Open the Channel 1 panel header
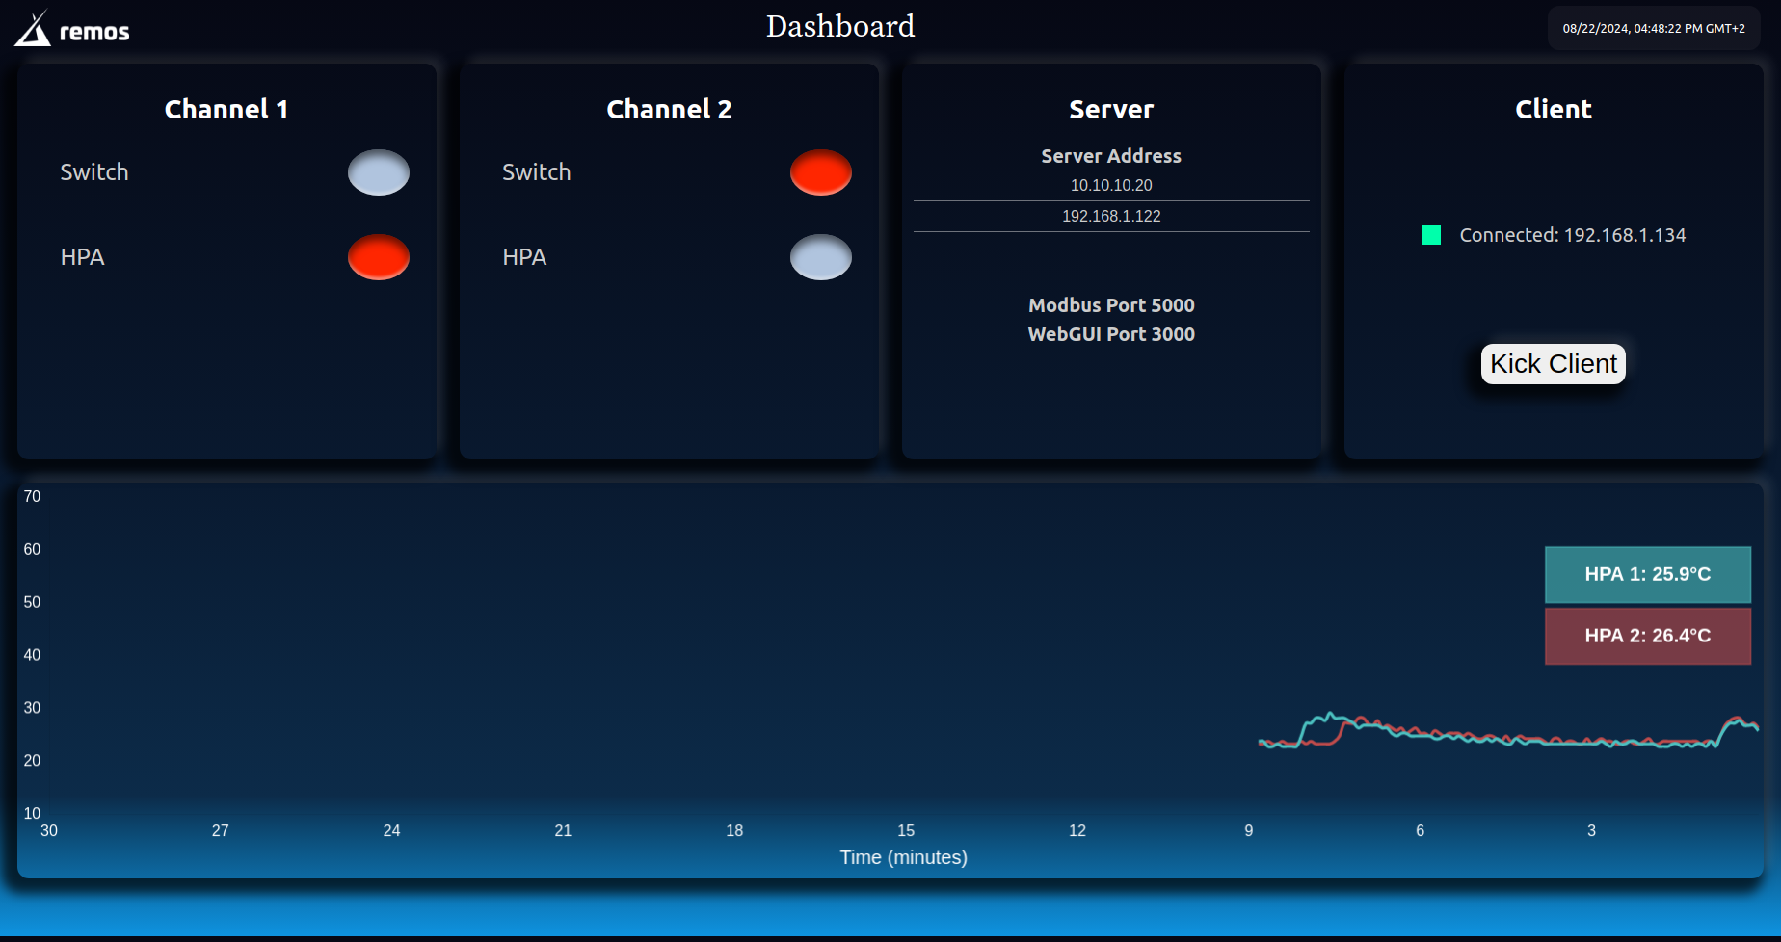The height and width of the screenshot is (942, 1781). pyautogui.click(x=226, y=109)
